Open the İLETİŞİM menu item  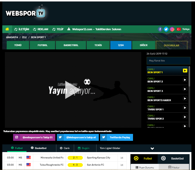(x=22, y=29)
